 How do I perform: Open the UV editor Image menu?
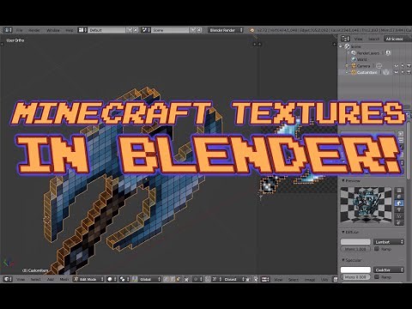[x=310, y=279]
